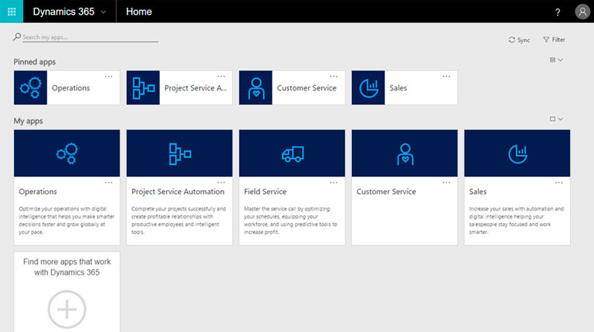The image size is (594, 332).
Task: Open more options on My apps Customer Service card
Action: coord(446,182)
